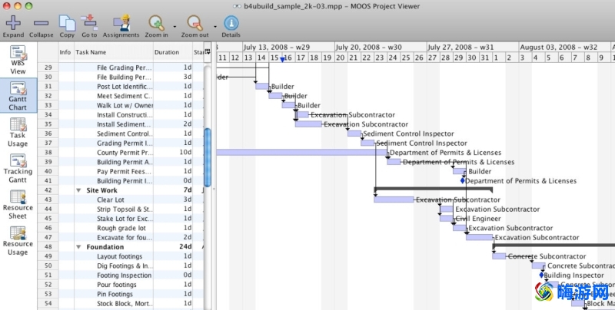Click the Go to toolbar icon
This screenshot has height=310, width=615.
89,22
